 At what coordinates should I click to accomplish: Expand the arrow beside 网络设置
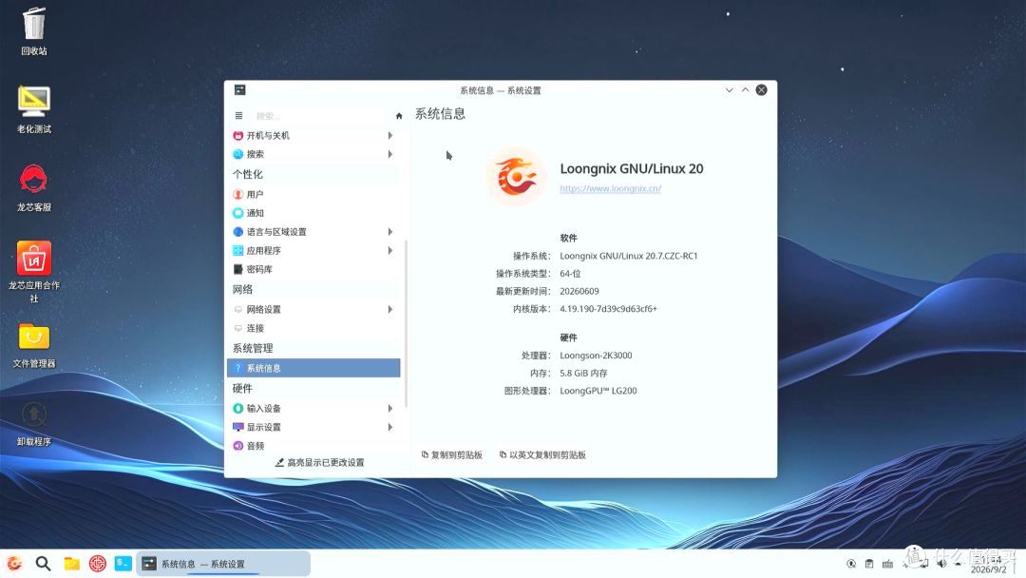tap(390, 310)
